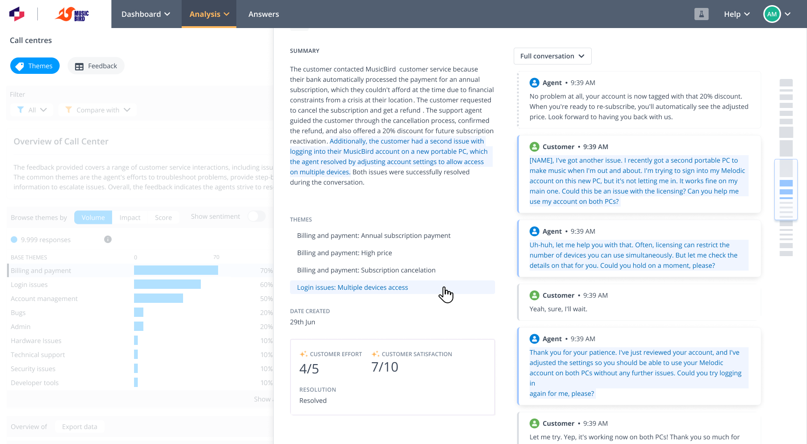This screenshot has height=444, width=807.
Task: Jump to top segment of conversation minimap
Action: coord(786,83)
